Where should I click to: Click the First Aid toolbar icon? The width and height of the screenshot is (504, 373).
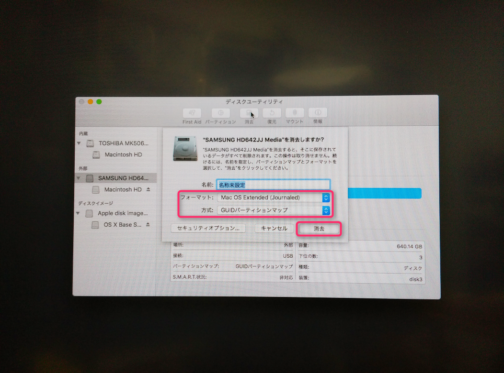[192, 113]
